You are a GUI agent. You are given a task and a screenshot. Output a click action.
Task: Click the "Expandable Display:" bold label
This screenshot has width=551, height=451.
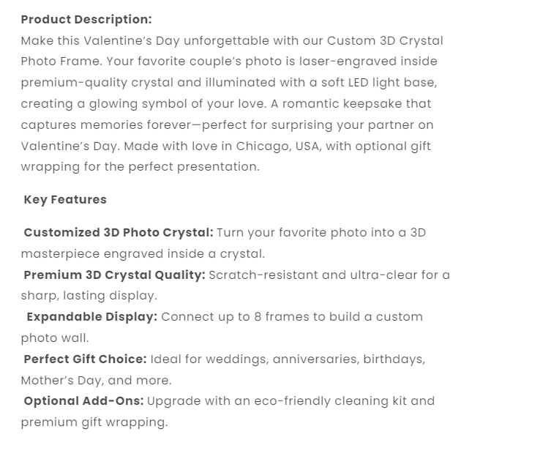92,317
